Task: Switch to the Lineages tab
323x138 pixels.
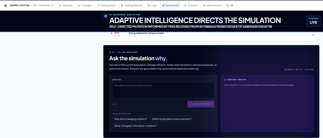Action: 85,6
